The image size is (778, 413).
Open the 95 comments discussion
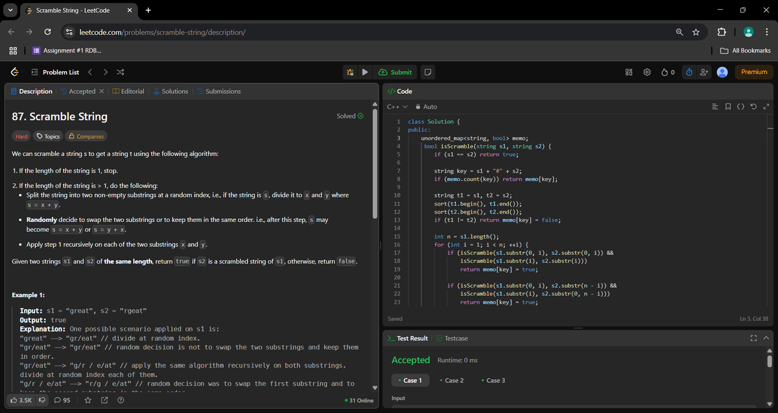[x=62, y=400]
